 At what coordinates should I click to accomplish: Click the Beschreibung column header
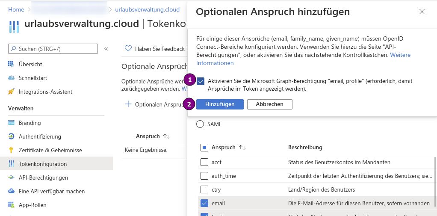tap(305, 147)
